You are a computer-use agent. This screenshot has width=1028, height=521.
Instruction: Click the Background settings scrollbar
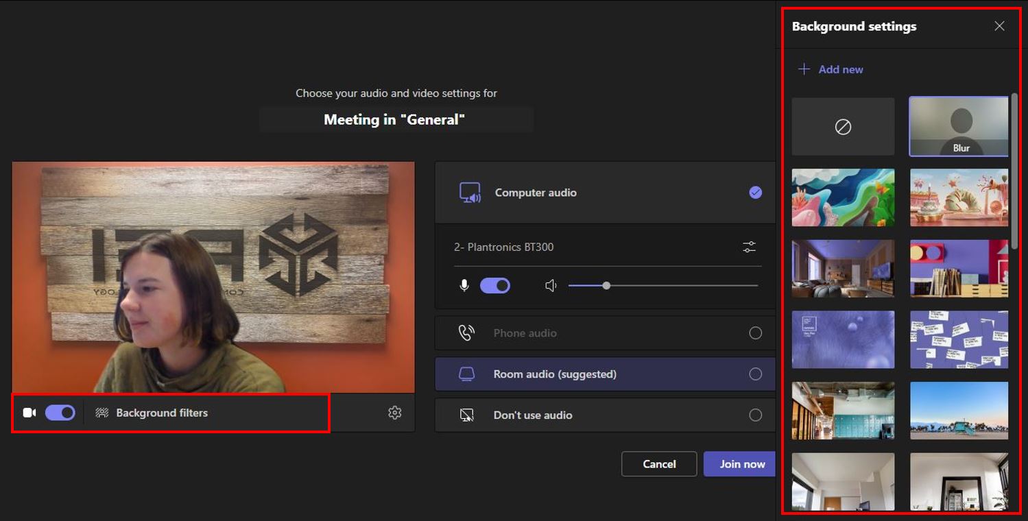(x=1014, y=171)
